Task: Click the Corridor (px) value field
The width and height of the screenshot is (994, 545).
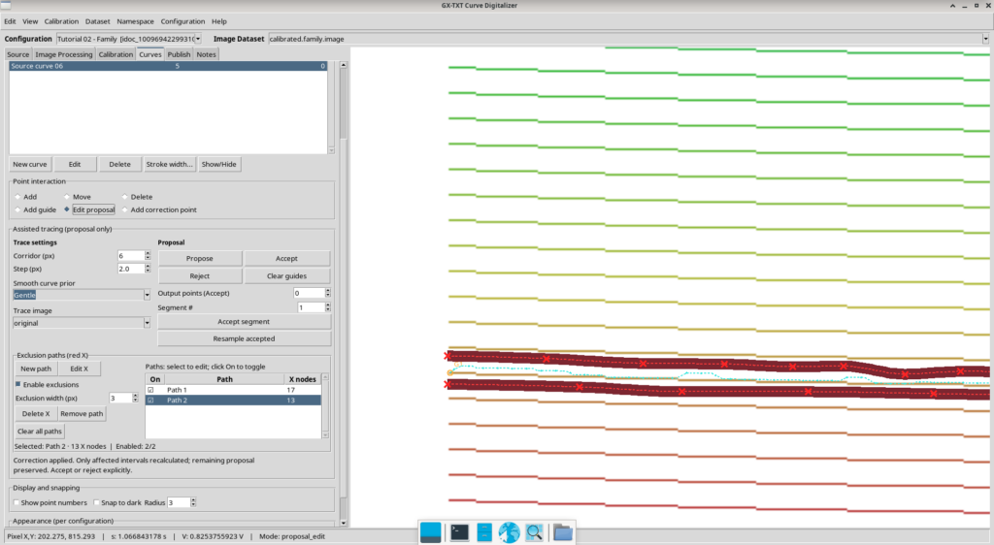Action: point(131,256)
